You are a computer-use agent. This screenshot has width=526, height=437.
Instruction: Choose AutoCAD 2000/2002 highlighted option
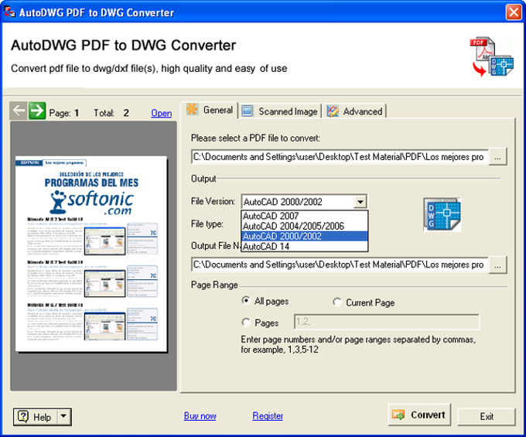[x=305, y=236]
